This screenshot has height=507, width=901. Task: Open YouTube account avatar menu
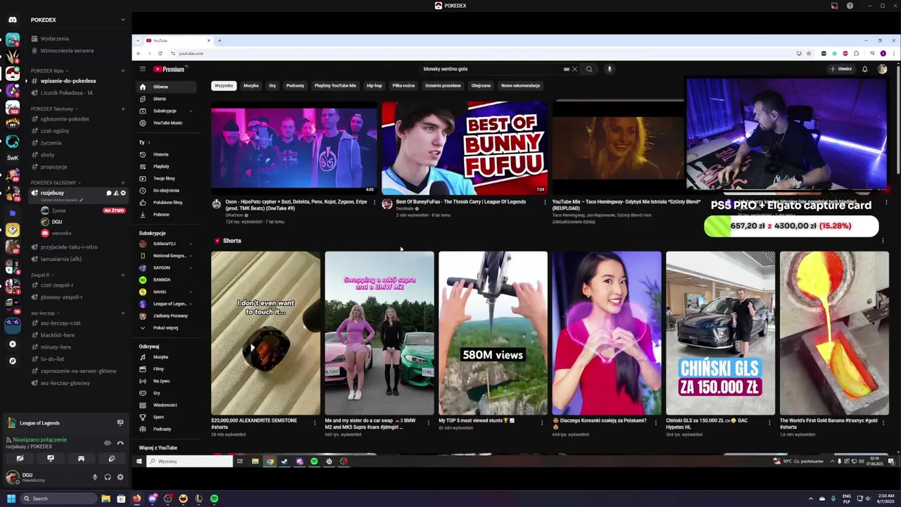(x=882, y=69)
